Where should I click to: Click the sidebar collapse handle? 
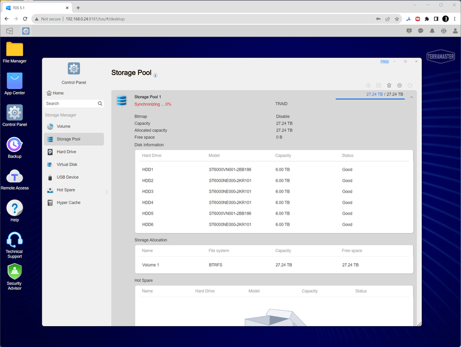click(106, 192)
